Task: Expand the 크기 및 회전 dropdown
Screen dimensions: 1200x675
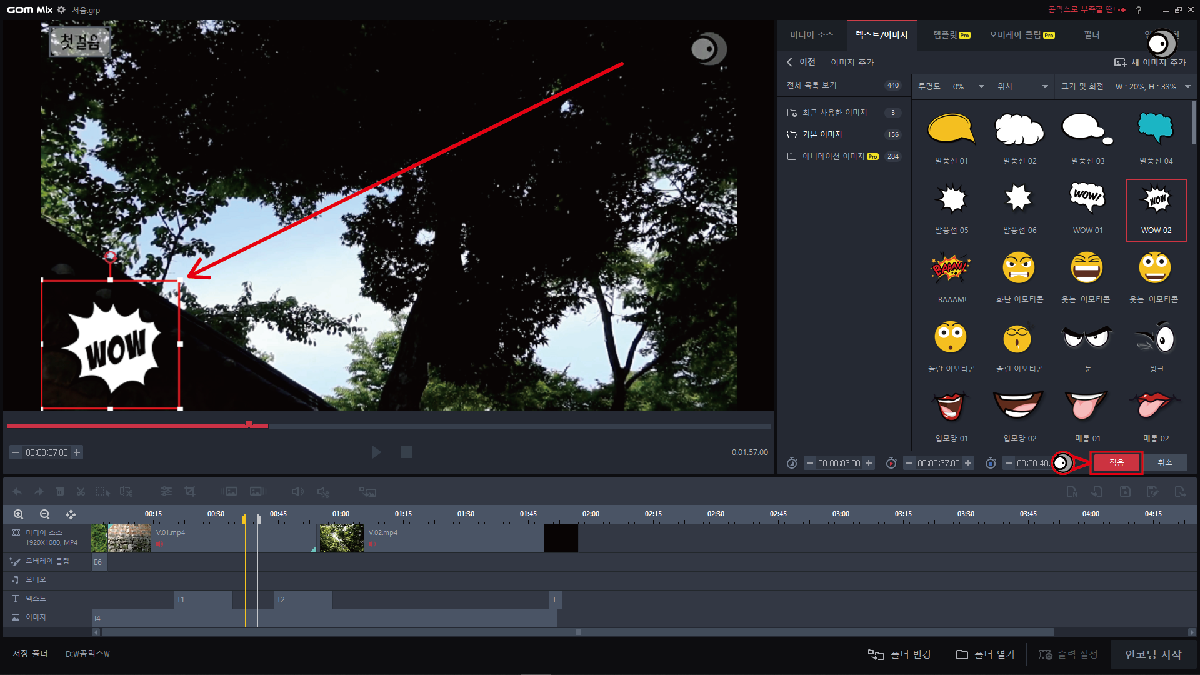Action: tap(1187, 87)
